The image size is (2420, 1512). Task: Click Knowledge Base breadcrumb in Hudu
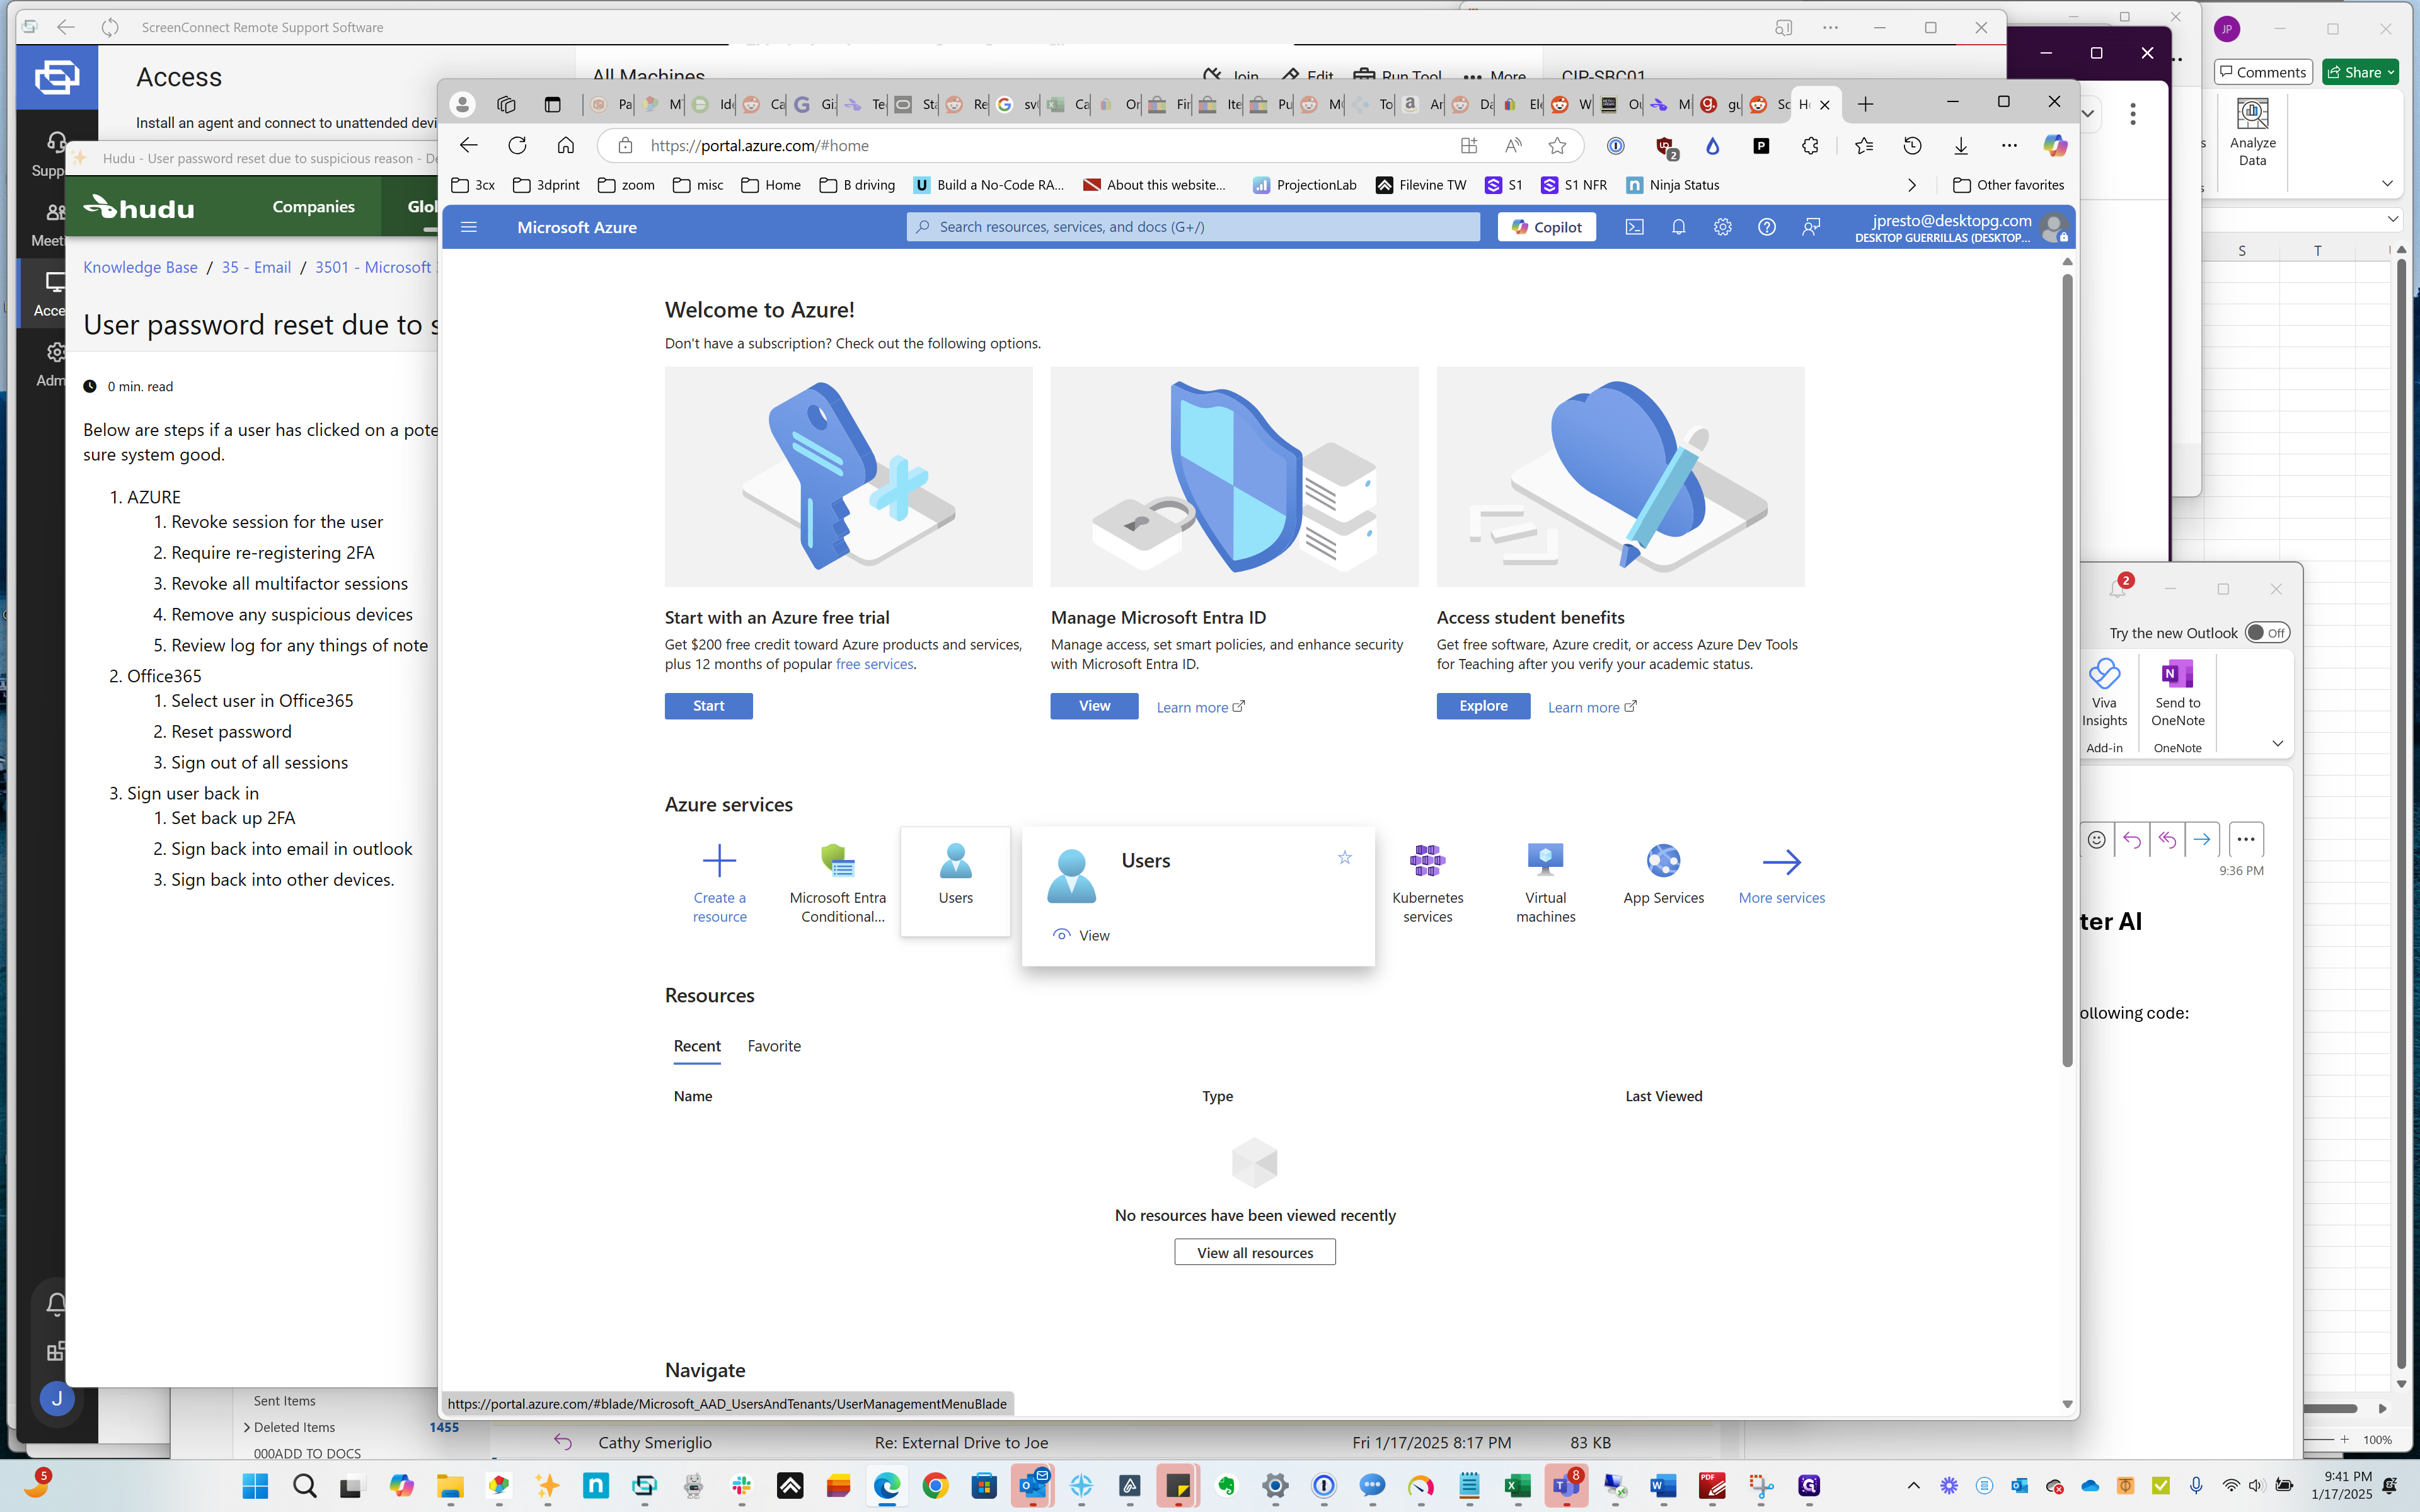140,267
